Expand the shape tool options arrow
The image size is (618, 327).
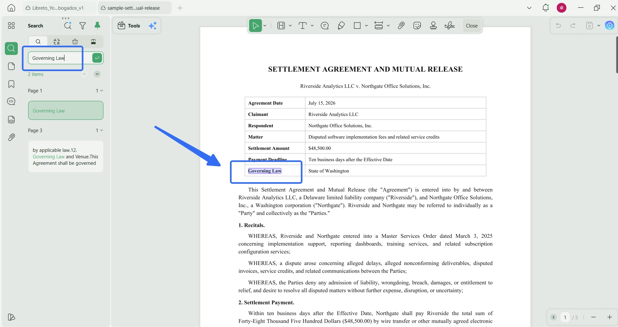pos(366,26)
